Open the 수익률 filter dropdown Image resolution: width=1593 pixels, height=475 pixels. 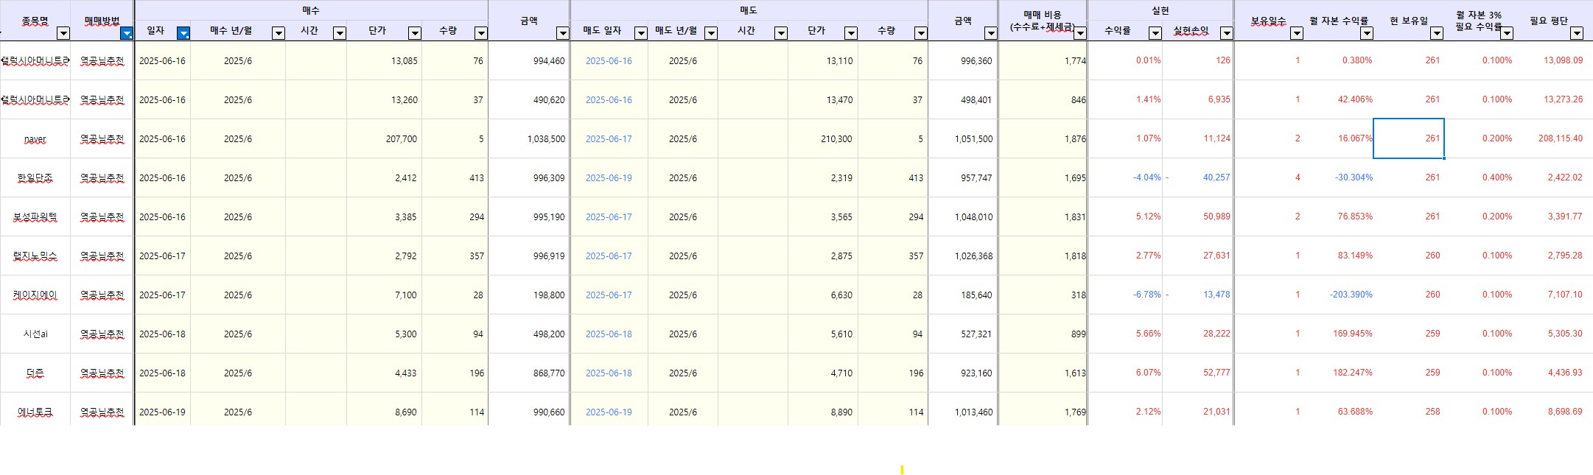point(1155,33)
